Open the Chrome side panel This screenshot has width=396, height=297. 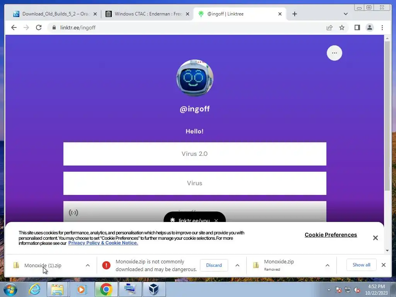[357, 27]
